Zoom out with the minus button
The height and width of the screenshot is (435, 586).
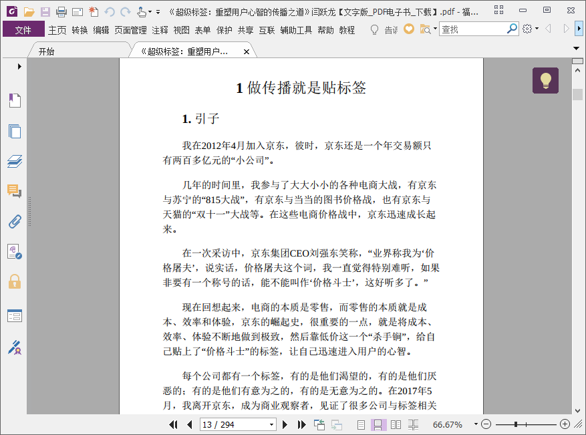click(486, 424)
